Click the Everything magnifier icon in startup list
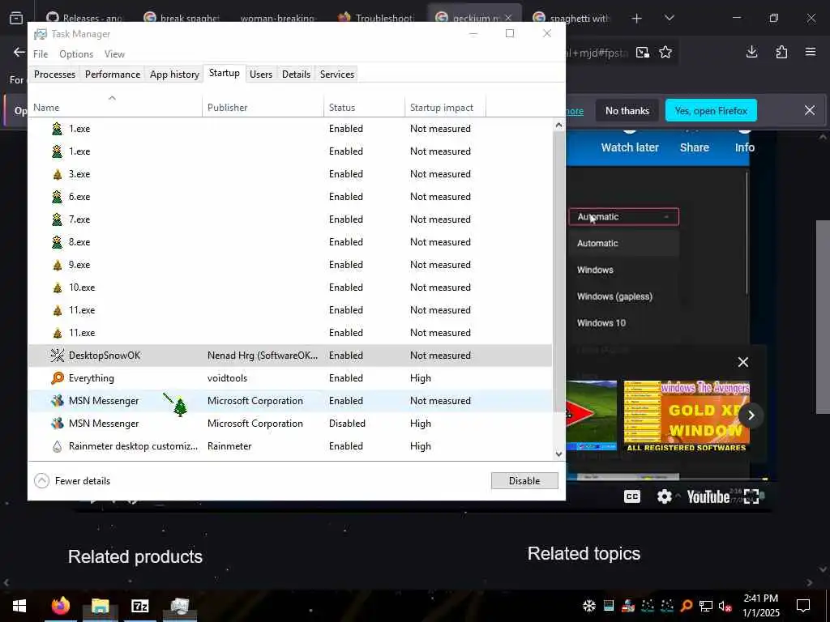This screenshot has height=622, width=830. [x=58, y=378]
